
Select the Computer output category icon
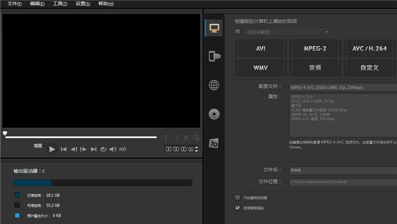tap(214, 28)
